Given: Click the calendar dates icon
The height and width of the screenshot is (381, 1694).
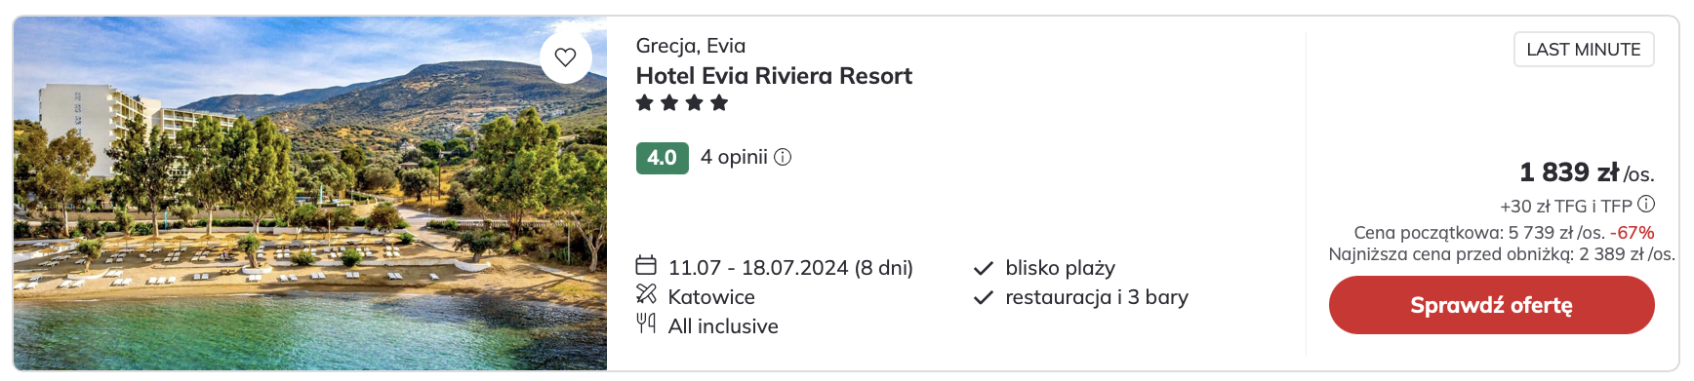Looking at the screenshot, I should (x=646, y=265).
